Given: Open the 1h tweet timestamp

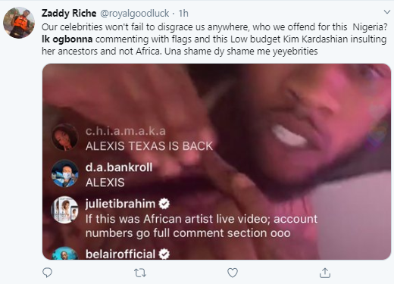Looking at the screenshot, I should coord(183,14).
